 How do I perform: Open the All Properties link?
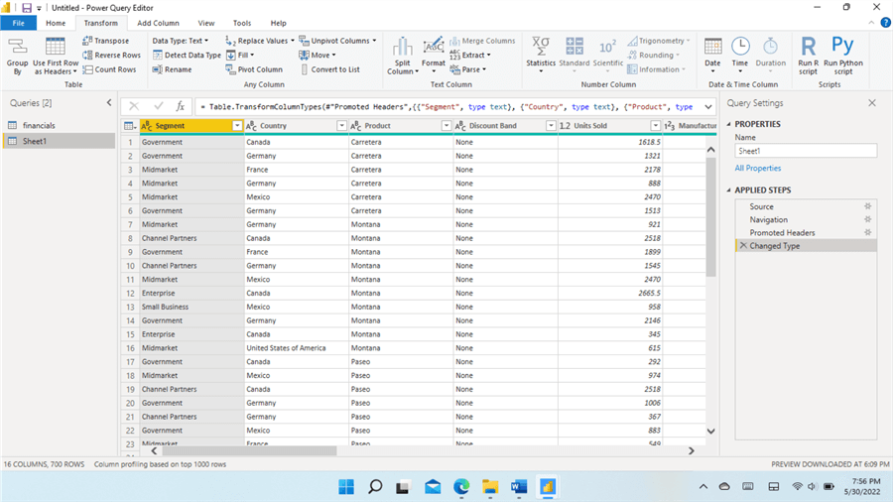[x=757, y=168]
